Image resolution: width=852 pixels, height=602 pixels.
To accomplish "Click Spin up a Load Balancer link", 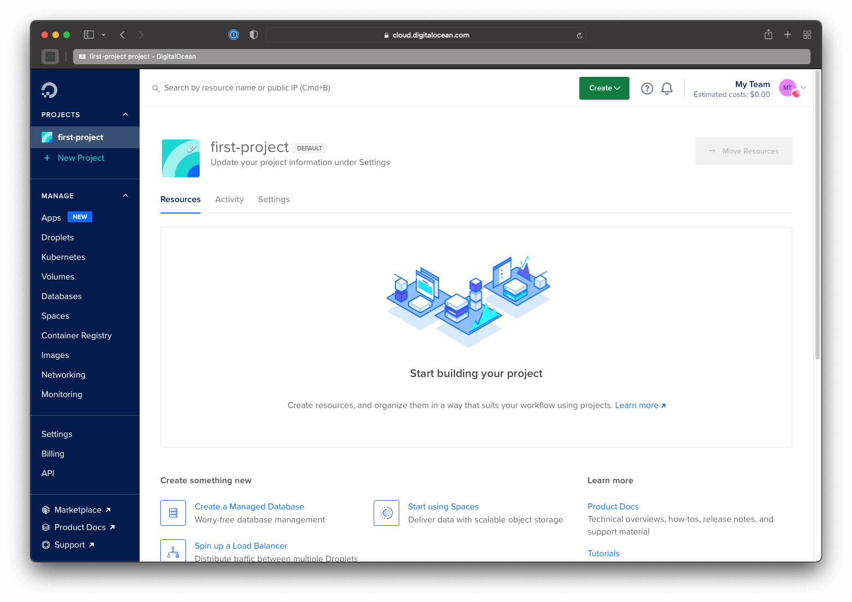I will pyautogui.click(x=241, y=546).
